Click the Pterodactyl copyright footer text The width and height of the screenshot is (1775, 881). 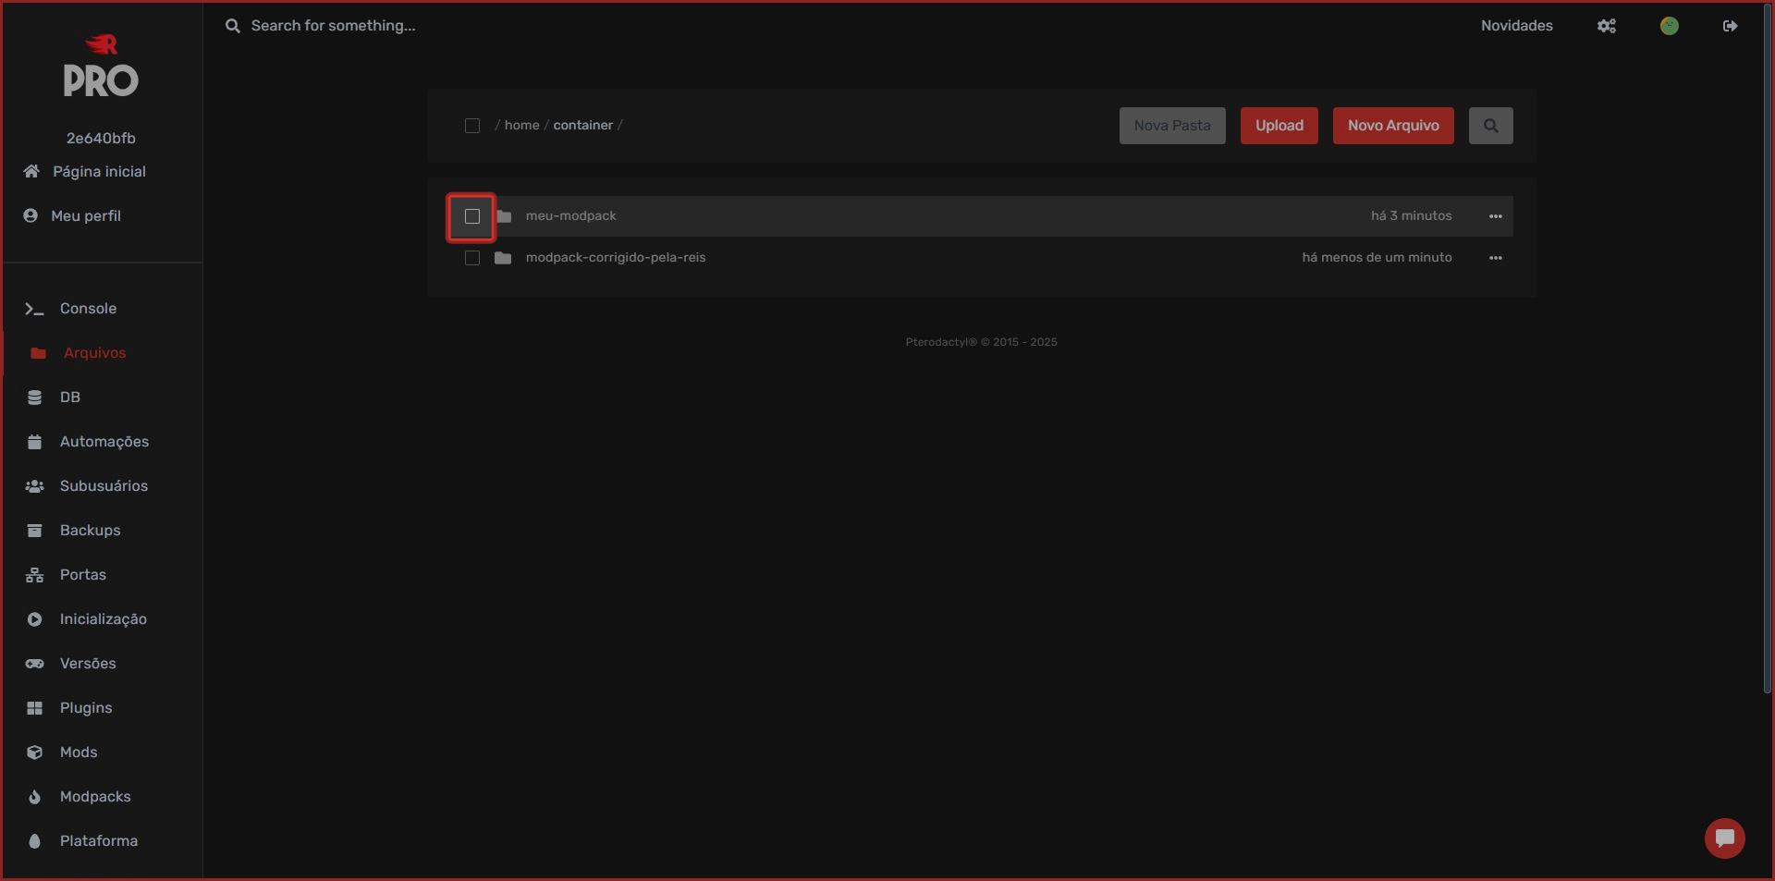981,342
